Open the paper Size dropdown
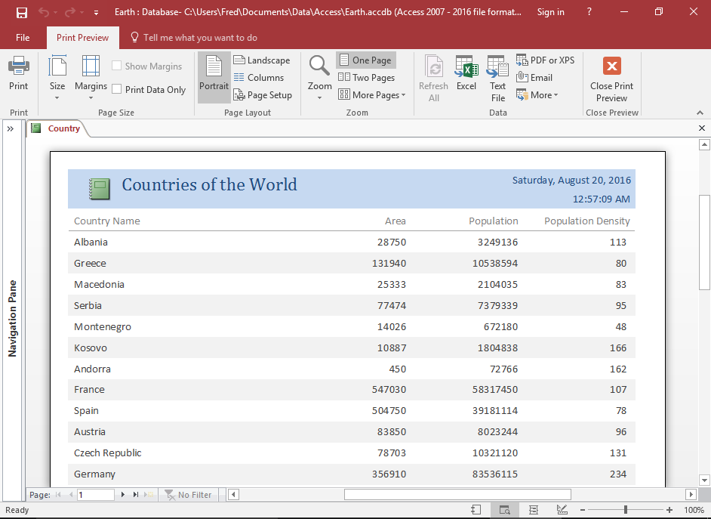The image size is (711, 519). [x=57, y=77]
